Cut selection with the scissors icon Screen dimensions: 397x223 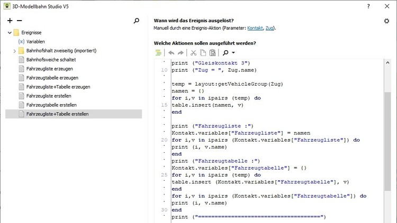pos(193,52)
